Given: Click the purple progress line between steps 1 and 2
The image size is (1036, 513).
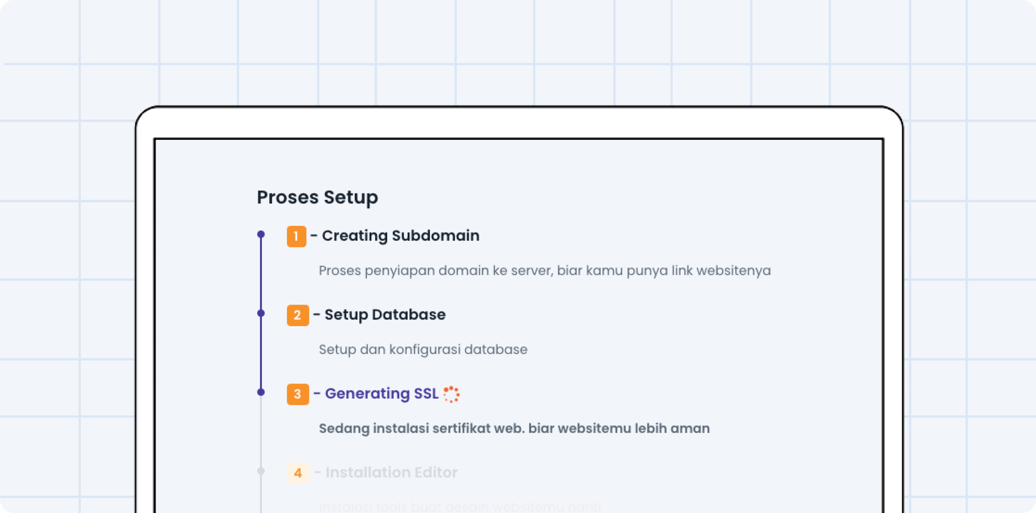Looking at the screenshot, I should [261, 274].
